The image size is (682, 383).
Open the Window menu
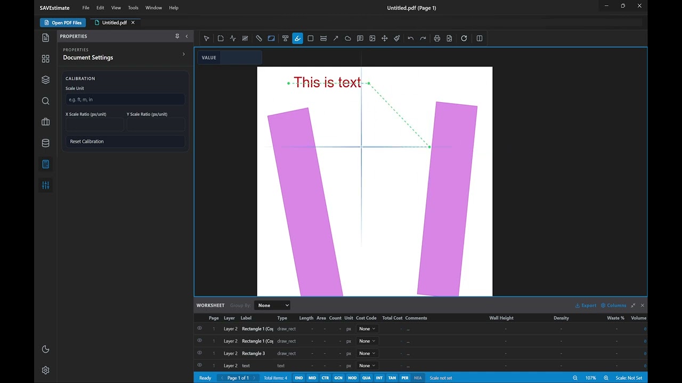tap(153, 8)
